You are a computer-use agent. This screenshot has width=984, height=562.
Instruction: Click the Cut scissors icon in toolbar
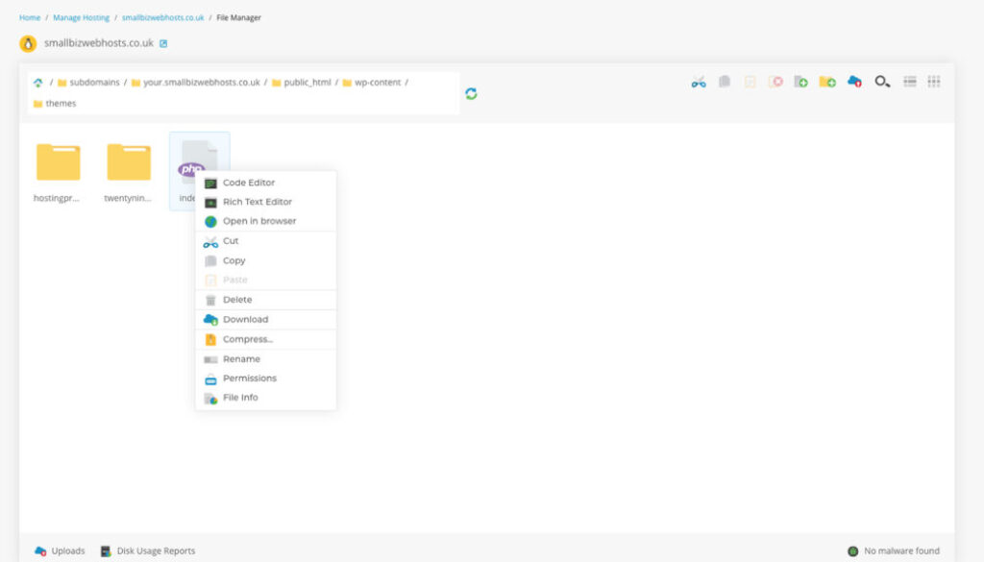(x=699, y=82)
